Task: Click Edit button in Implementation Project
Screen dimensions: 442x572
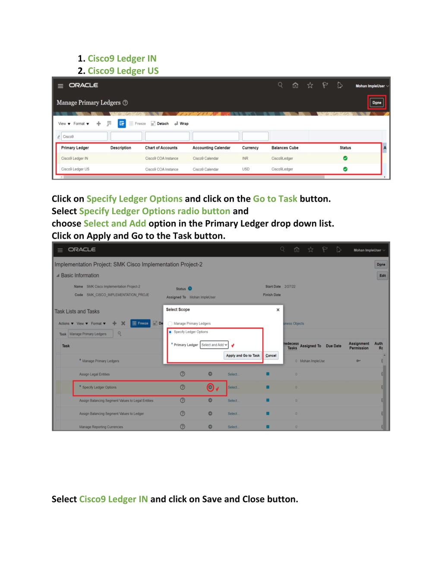Action: (382, 275)
